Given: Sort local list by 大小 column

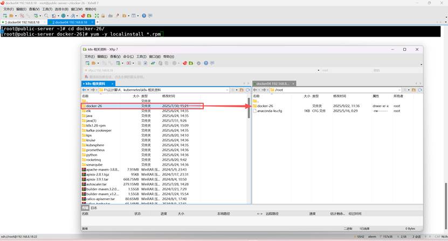Looking at the screenshot, I should point(136,96).
